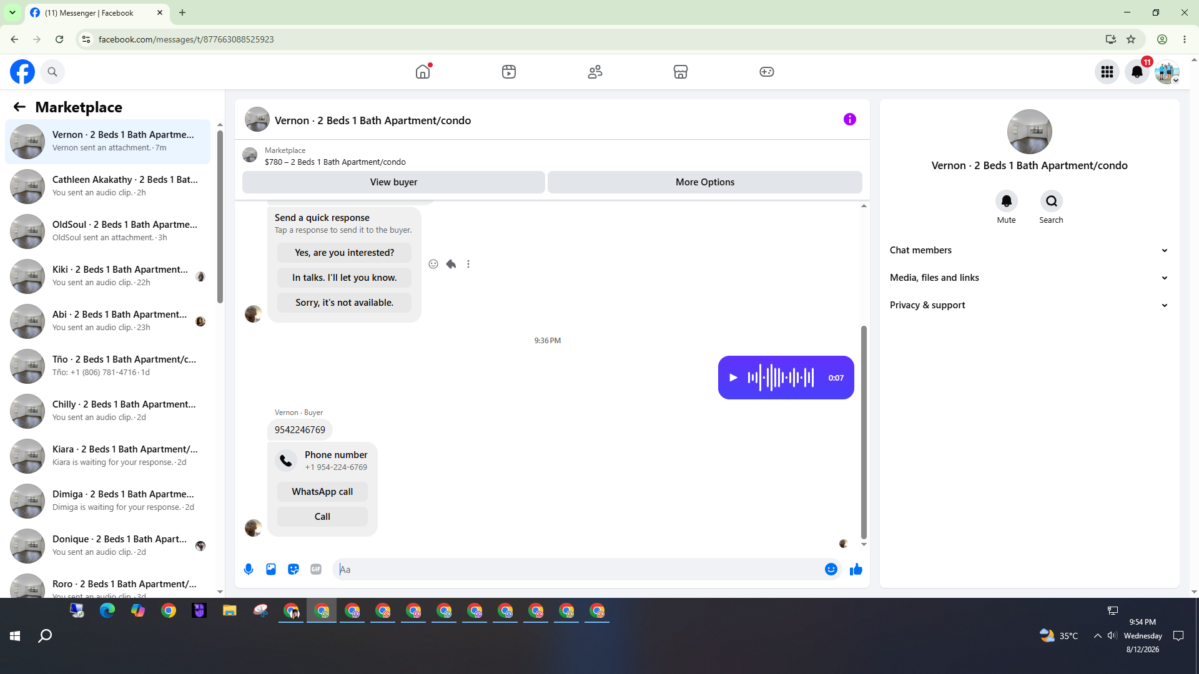The height and width of the screenshot is (674, 1199).
Task: Click the View buyer button
Action: [x=393, y=182]
